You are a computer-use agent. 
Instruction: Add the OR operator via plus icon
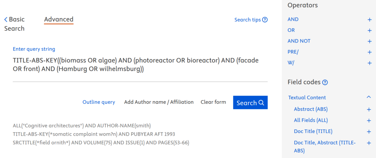pyautogui.click(x=369, y=30)
